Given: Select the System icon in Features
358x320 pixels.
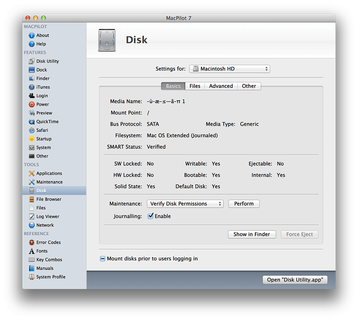Looking at the screenshot, I should [x=32, y=147].
